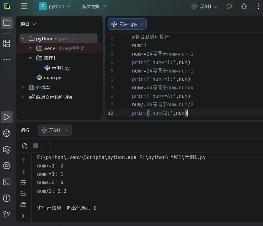The height and width of the screenshot is (226, 263).
Task: Click line number 1 in the gutter
Action: 112,37
